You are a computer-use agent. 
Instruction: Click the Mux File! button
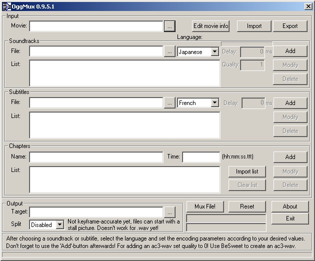[205, 206]
